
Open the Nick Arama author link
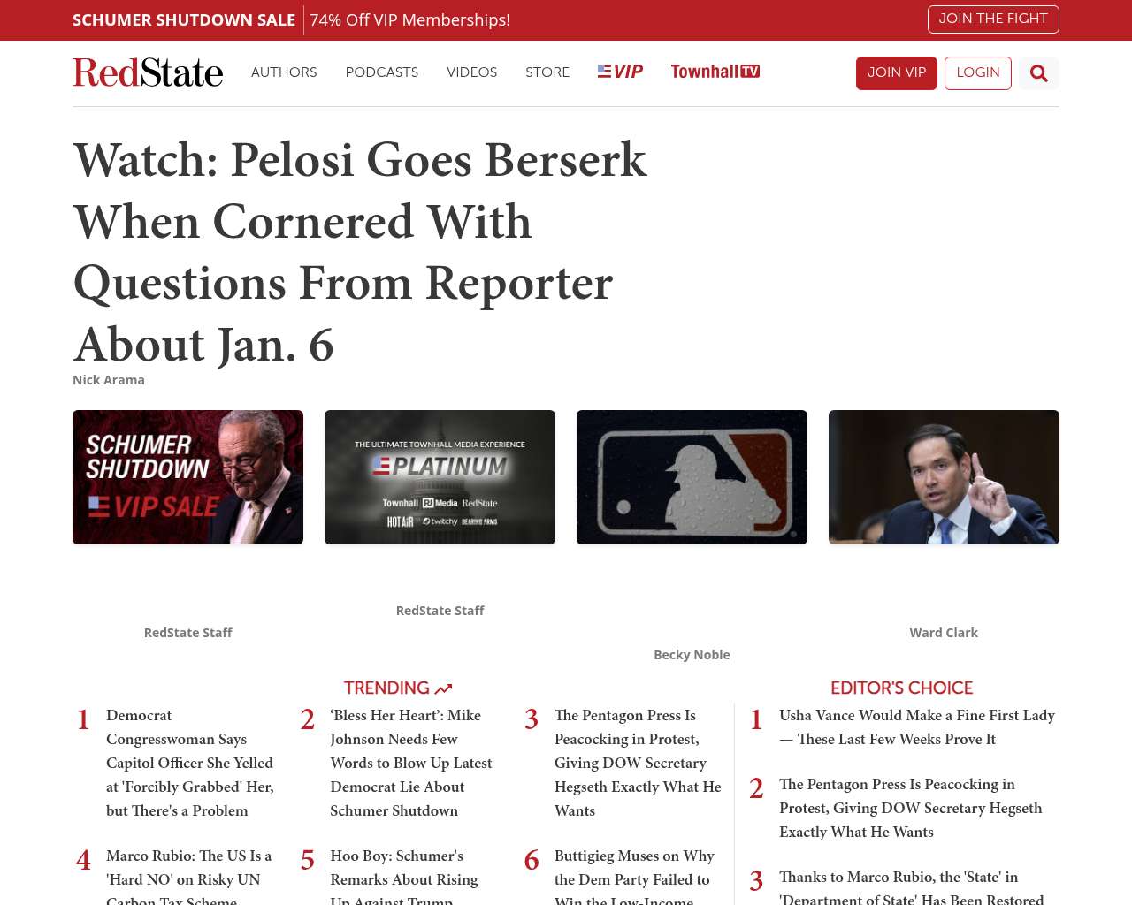point(109,380)
